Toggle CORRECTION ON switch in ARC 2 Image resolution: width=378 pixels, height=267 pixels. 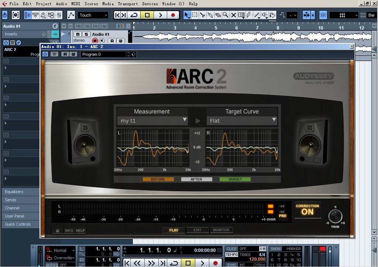307,210
